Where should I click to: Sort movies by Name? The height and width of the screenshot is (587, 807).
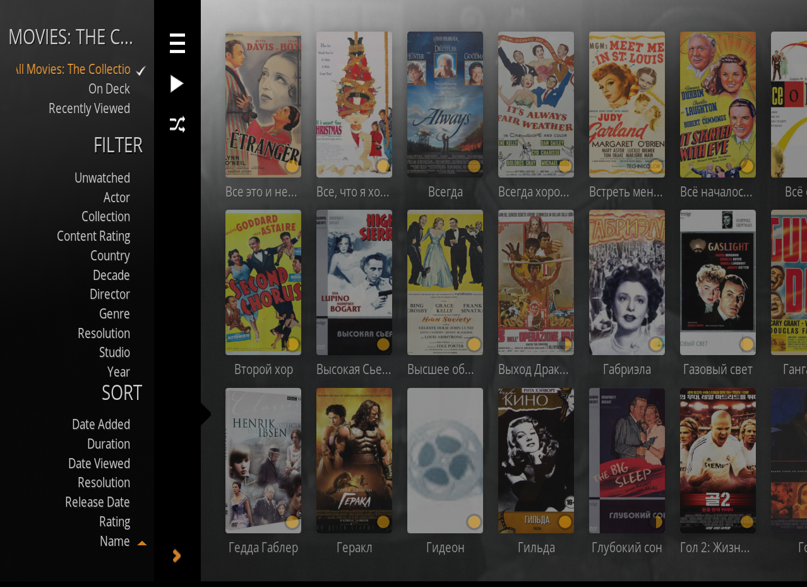[x=115, y=542]
